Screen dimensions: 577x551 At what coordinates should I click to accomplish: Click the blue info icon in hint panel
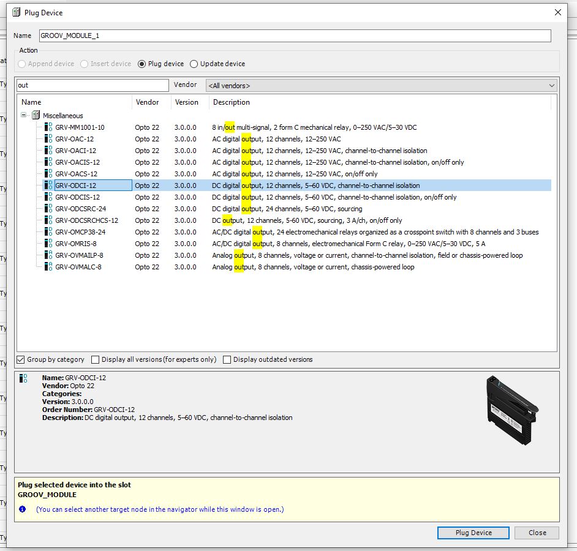click(x=23, y=509)
